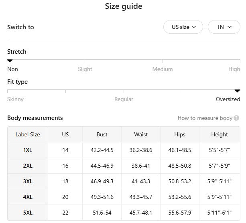Click the How to measure body link
This screenshot has height=223, width=246.
pos(205,118)
